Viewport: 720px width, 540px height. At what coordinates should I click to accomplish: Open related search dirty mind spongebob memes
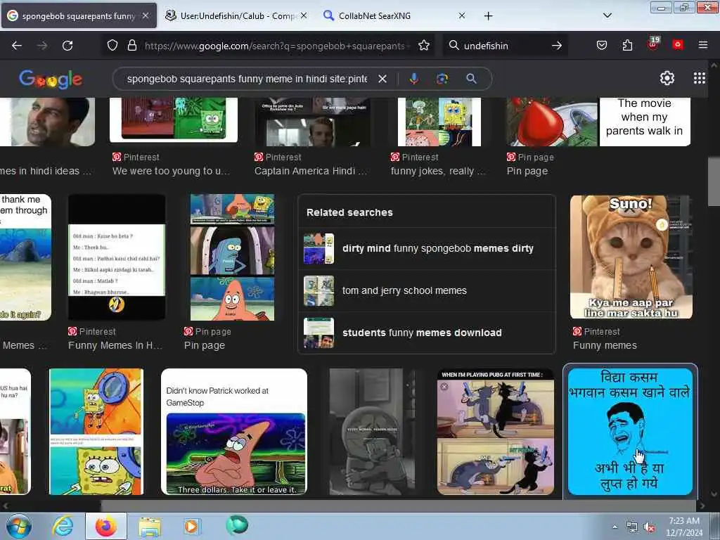(427, 248)
